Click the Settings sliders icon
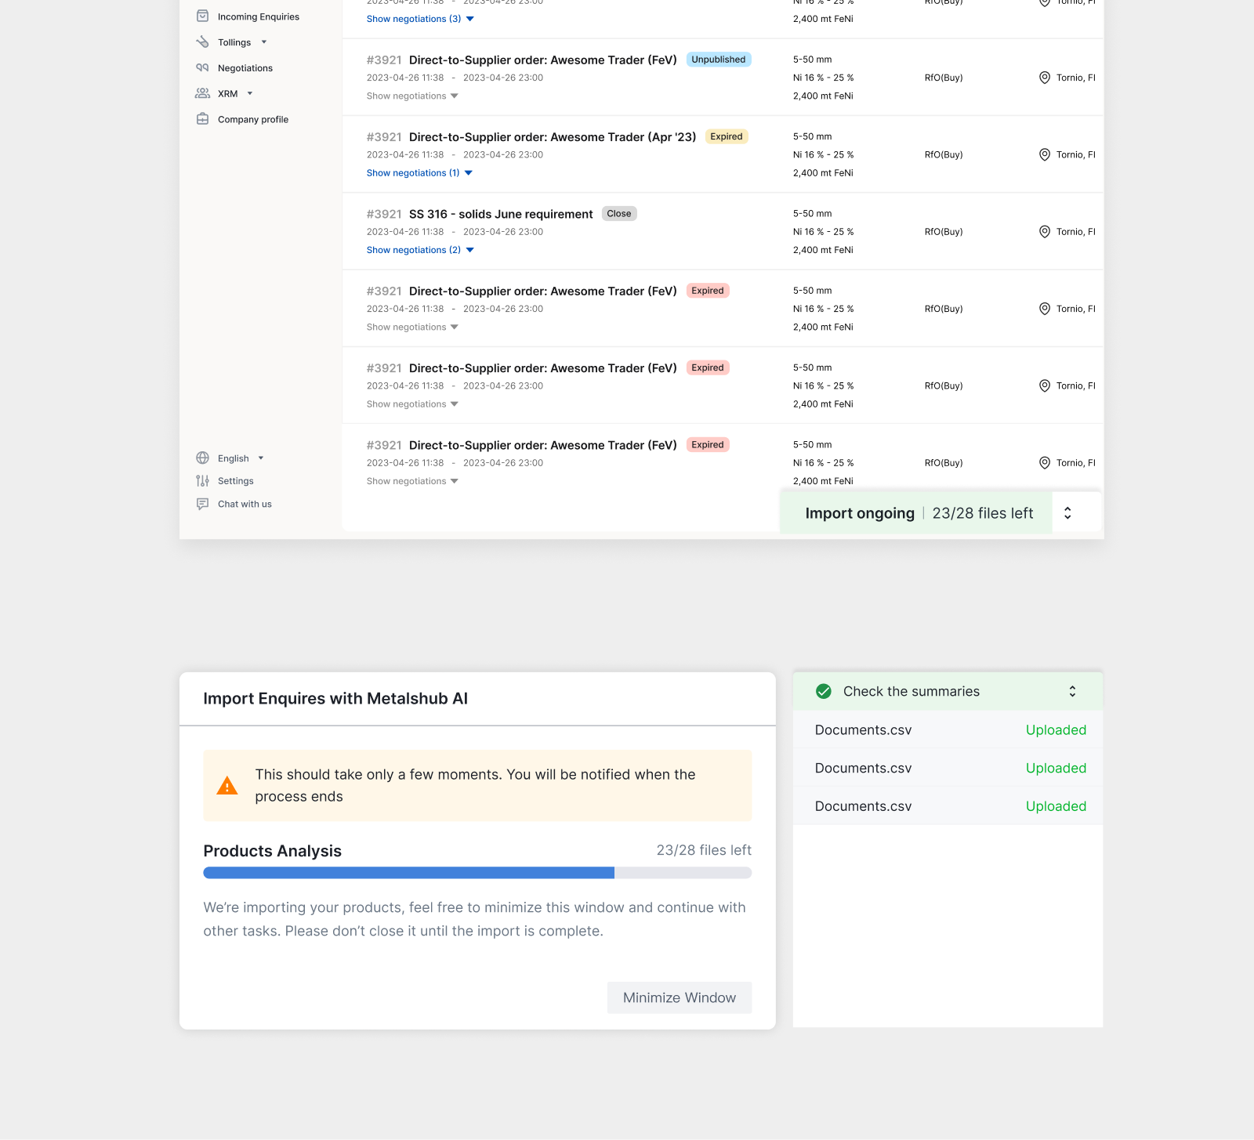The width and height of the screenshot is (1254, 1140). point(202,481)
